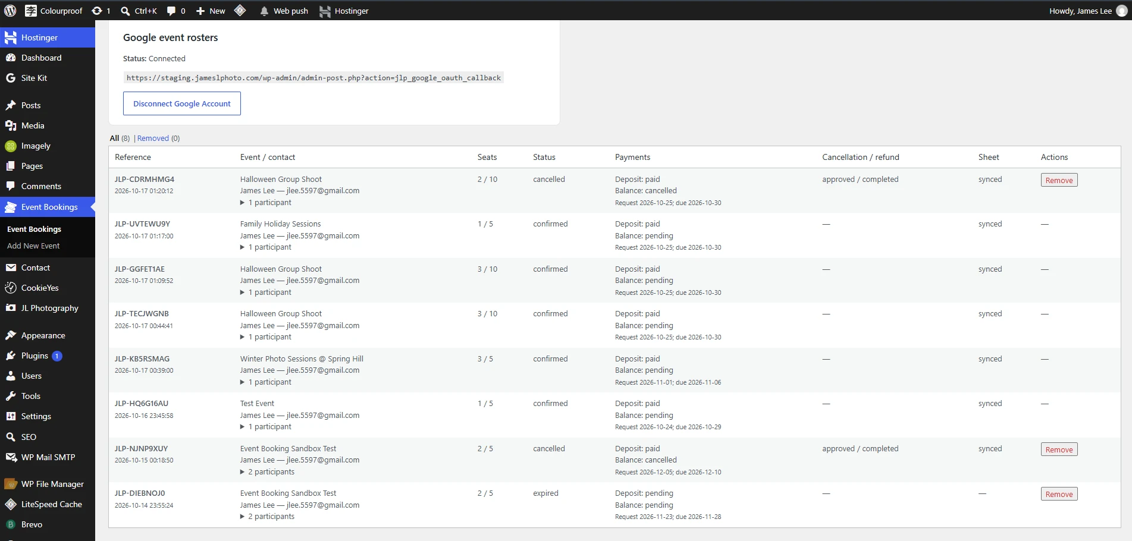Open Add New Event submenu
The width and height of the screenshot is (1132, 541).
(x=33, y=246)
